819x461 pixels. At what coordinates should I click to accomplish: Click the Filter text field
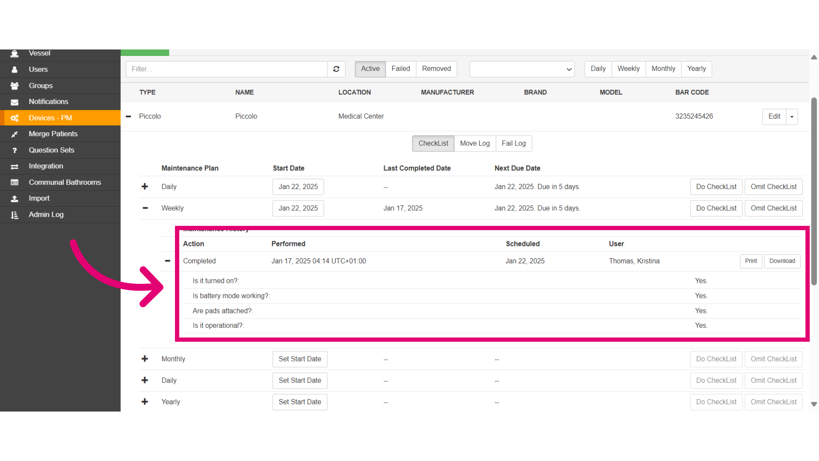click(227, 69)
